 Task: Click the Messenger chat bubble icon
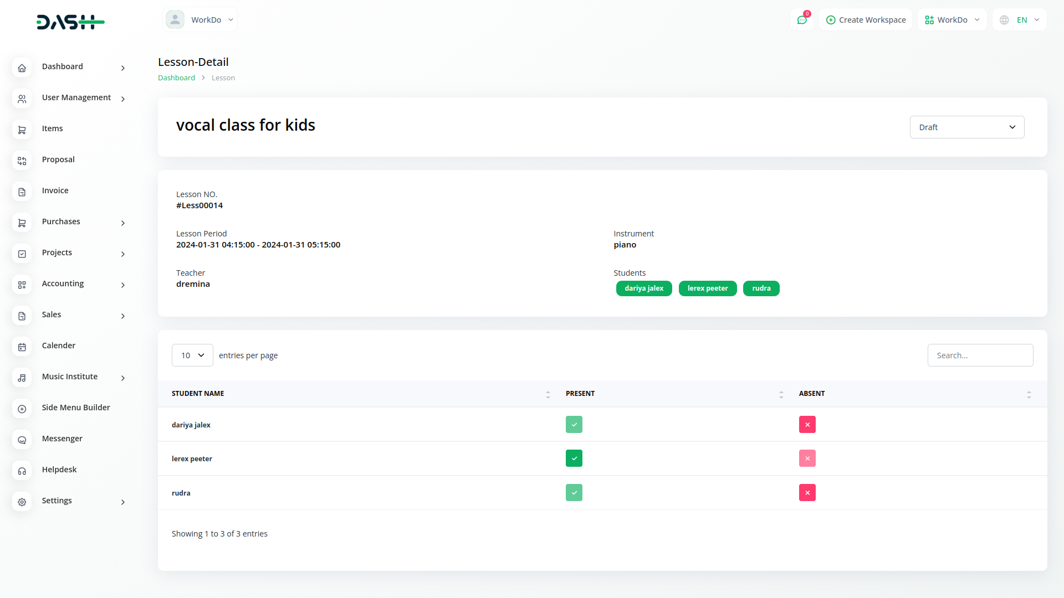[x=22, y=440]
